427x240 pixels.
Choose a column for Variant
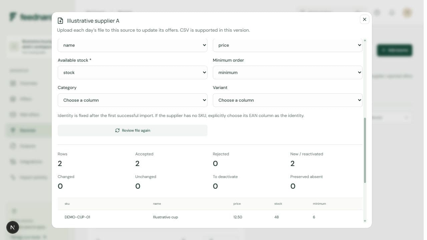288,100
